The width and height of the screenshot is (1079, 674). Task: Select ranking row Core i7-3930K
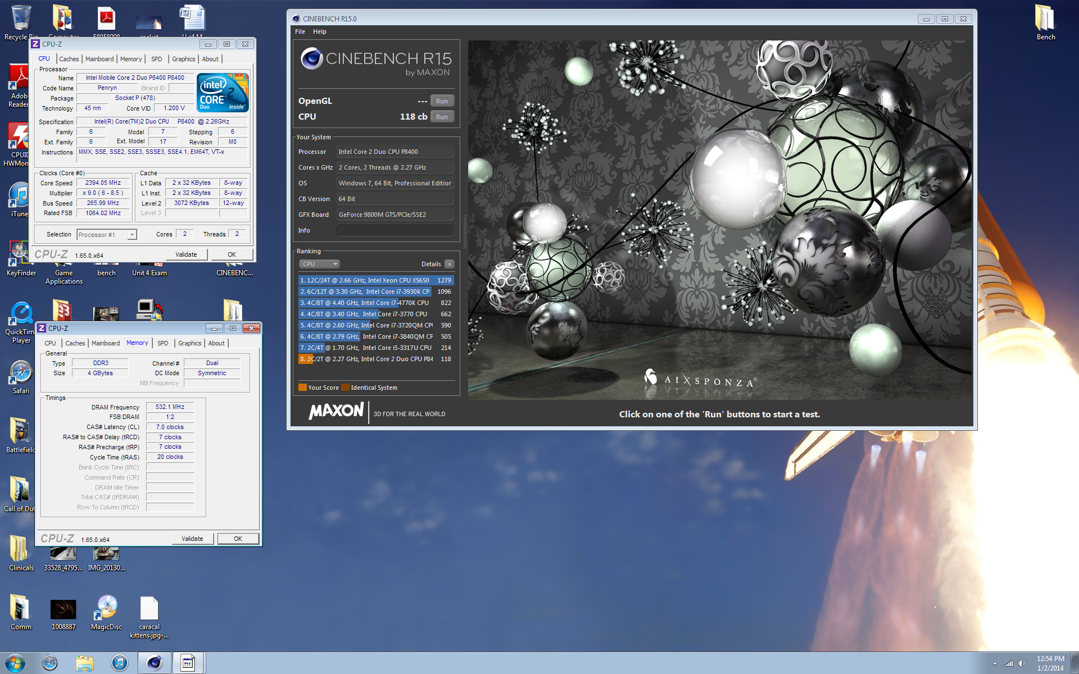tap(375, 292)
